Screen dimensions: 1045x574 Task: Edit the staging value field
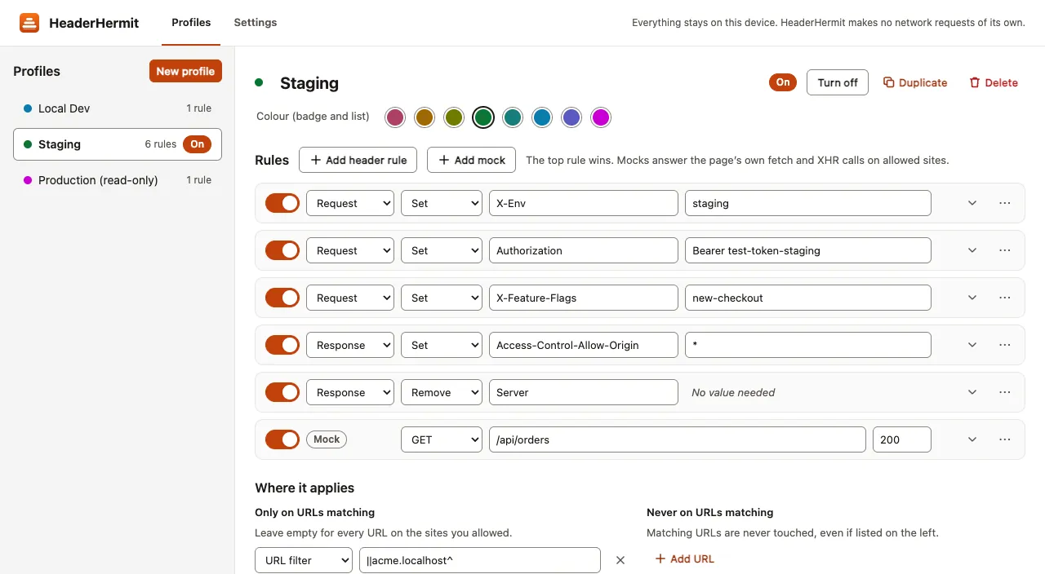tap(808, 203)
